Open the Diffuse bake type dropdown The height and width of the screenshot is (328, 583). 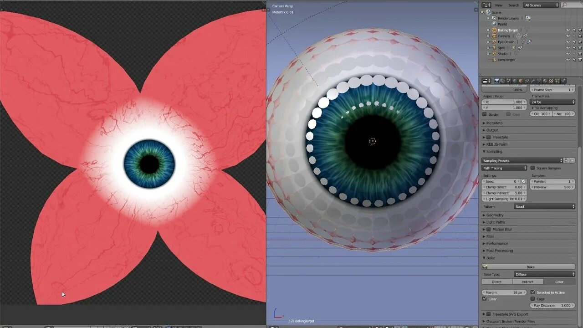(545, 274)
